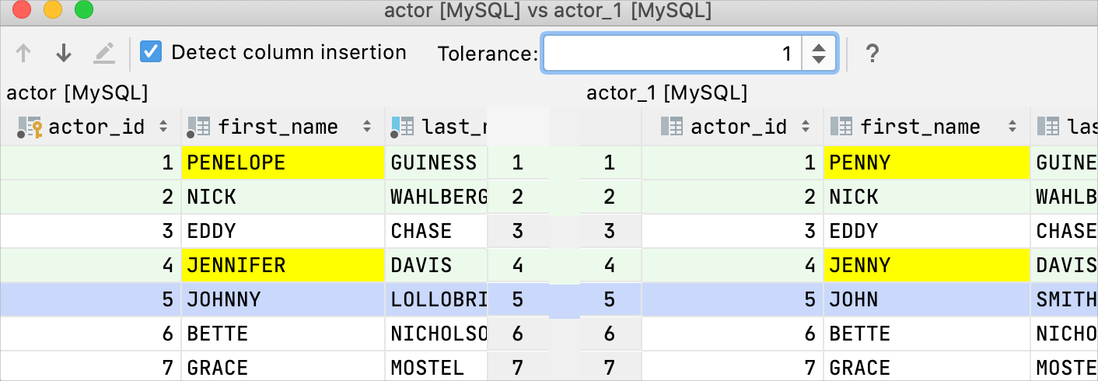Select the highlighted PENNY cell
The width and height of the screenshot is (1098, 381).
[927, 163]
